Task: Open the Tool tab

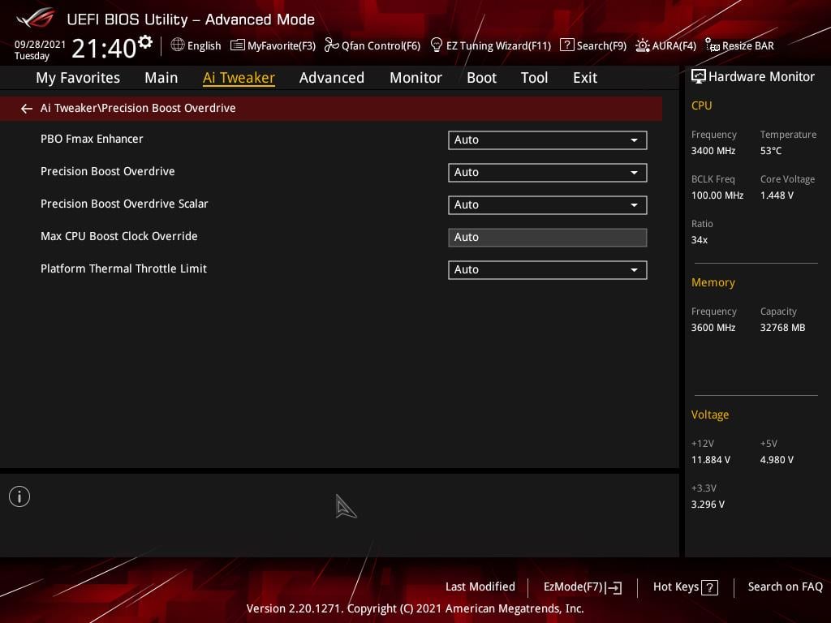Action: point(534,78)
